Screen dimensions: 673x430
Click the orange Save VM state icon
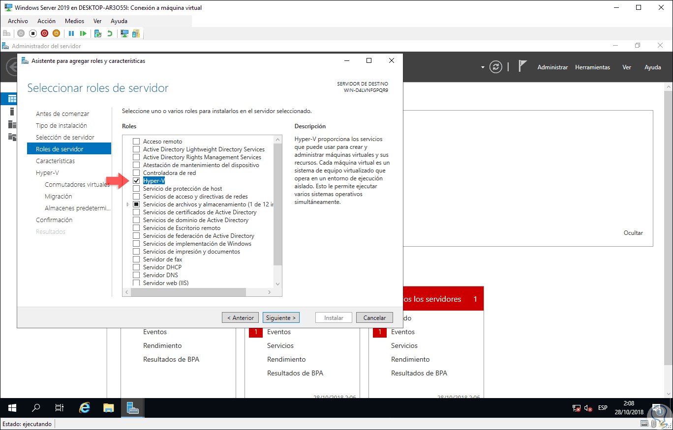[x=56, y=33]
